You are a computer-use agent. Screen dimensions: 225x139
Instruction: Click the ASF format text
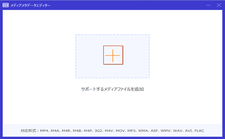[154, 131]
